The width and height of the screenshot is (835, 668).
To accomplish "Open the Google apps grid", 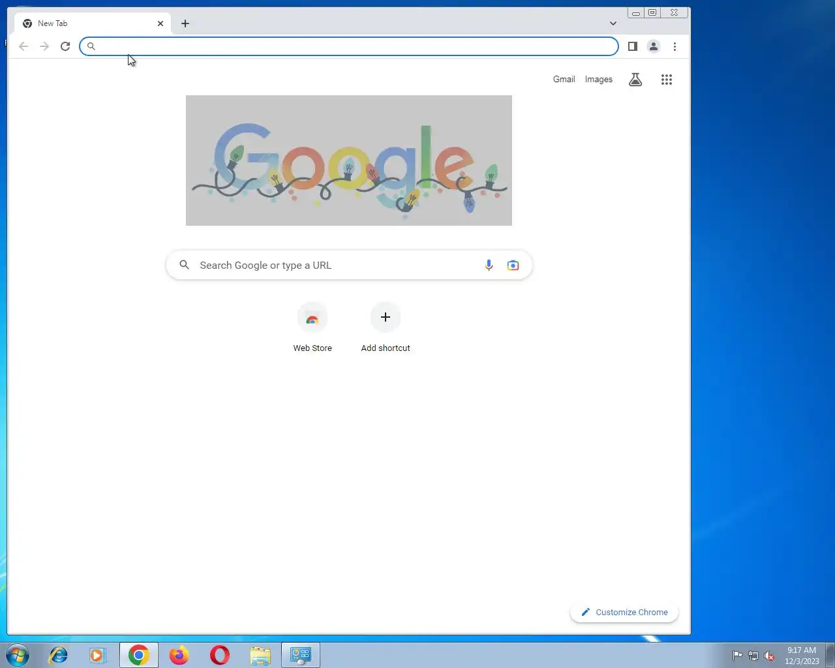I will tap(666, 80).
